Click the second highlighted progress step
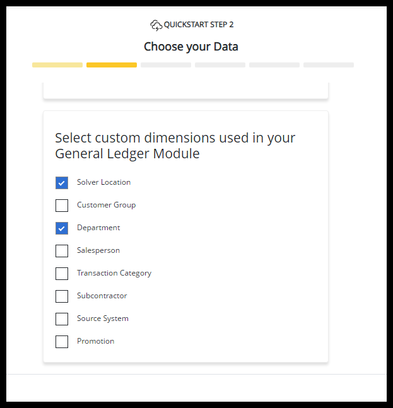This screenshot has height=408, width=393. (x=112, y=65)
